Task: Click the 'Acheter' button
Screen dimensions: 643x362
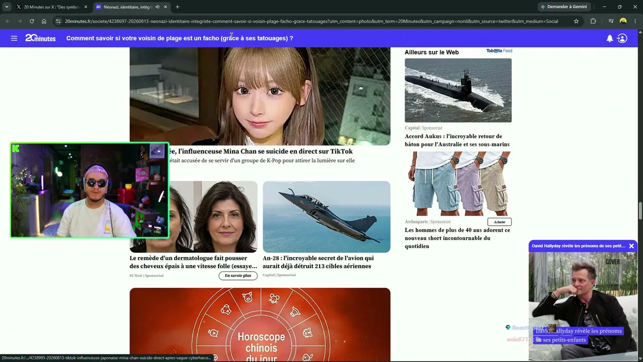Action: pos(499,222)
